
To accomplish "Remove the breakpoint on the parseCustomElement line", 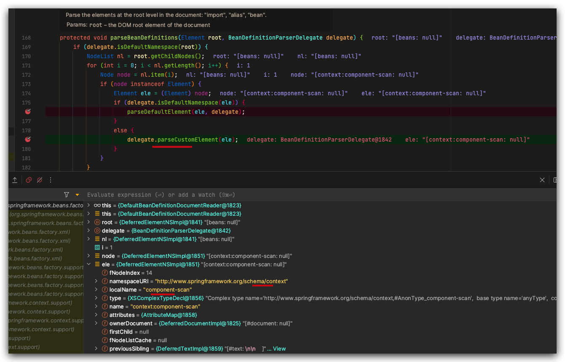I will pos(28,139).
